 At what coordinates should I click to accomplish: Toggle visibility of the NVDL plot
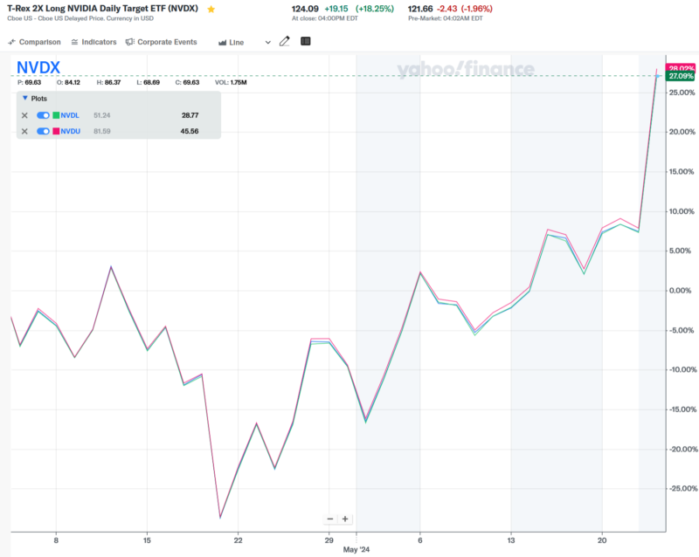click(x=43, y=115)
